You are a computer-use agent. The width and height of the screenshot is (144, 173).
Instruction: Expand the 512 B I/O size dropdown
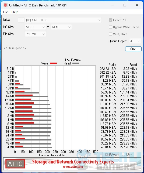(x=36, y=27)
